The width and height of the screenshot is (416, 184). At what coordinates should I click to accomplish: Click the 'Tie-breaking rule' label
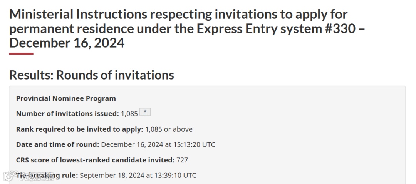(47, 175)
